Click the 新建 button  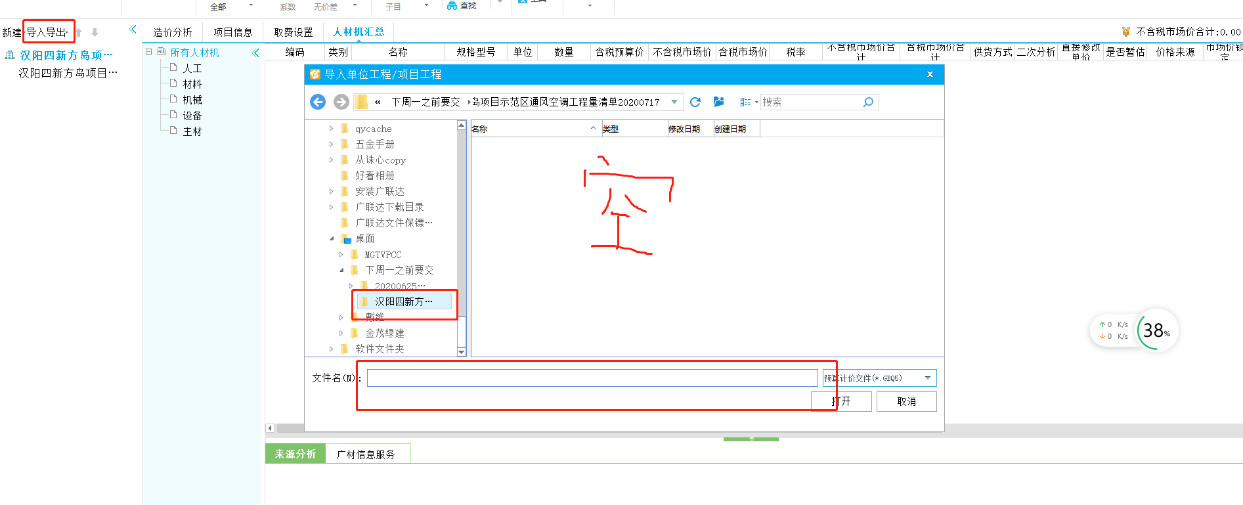pos(11,32)
